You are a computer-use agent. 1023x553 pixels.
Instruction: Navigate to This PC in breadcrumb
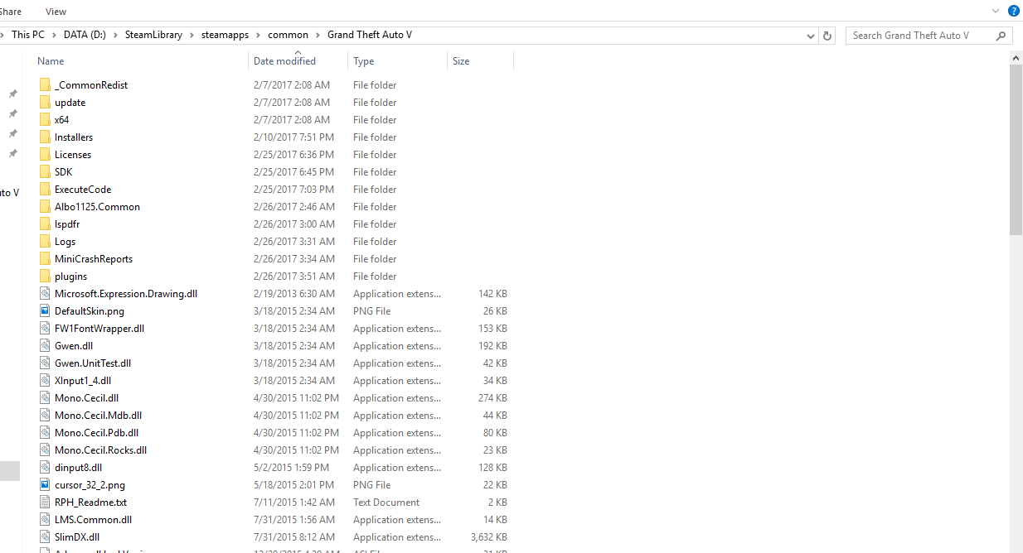pyautogui.click(x=28, y=35)
